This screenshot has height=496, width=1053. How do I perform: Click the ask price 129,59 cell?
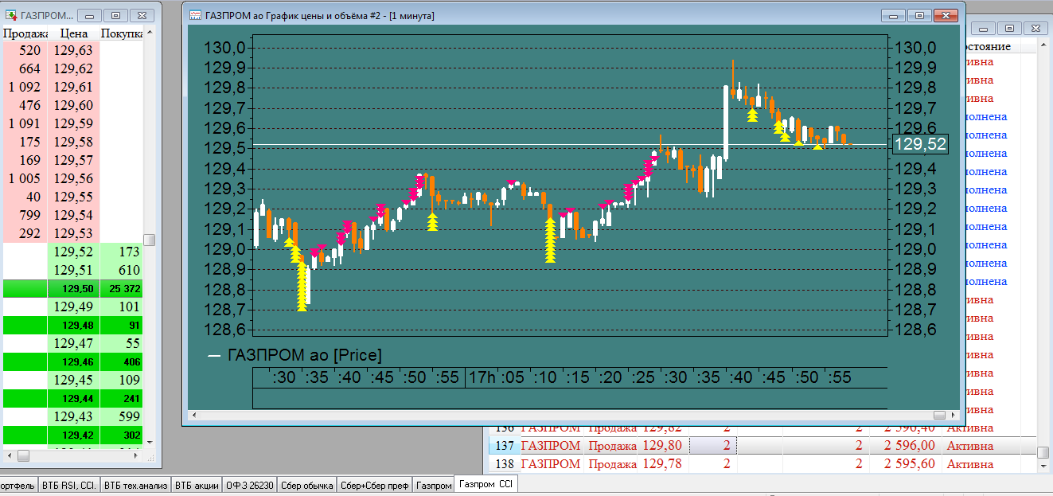tap(74, 123)
